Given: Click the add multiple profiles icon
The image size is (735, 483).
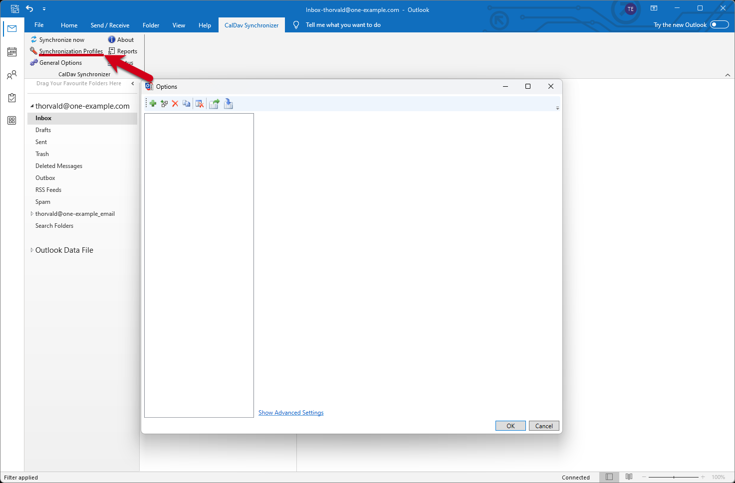Looking at the screenshot, I should [x=164, y=104].
